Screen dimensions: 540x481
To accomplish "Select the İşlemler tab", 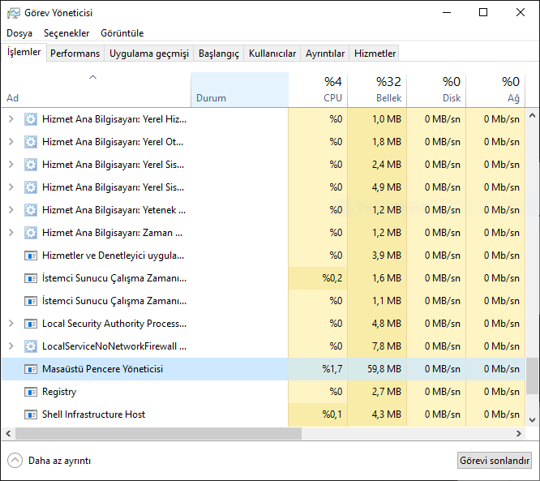I will tap(24, 53).
